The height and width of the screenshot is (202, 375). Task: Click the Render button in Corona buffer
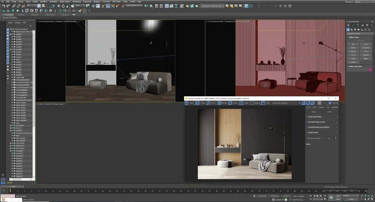[x=333, y=103]
